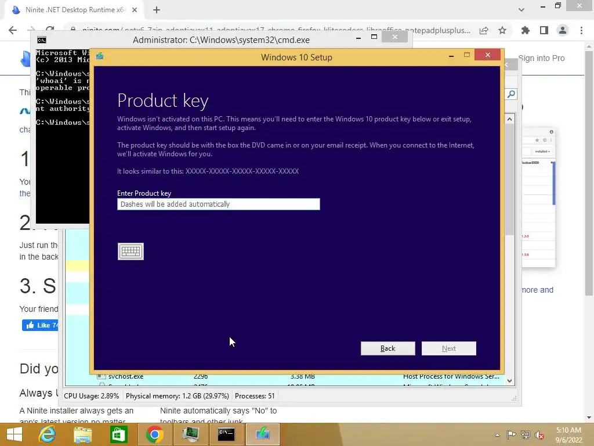Screen dimensions: 594x446
Task: Open the Chrome profile avatar
Action: click(x=563, y=30)
